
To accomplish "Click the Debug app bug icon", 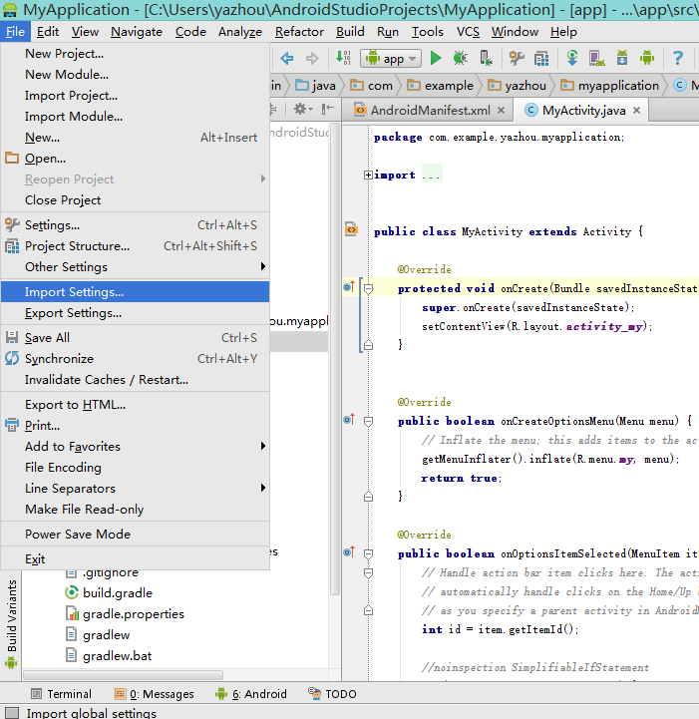I will pos(461,58).
